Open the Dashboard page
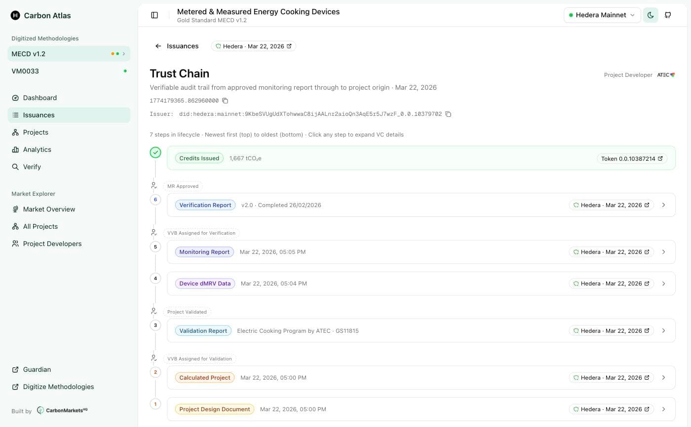The width and height of the screenshot is (691, 427). (x=69, y=98)
